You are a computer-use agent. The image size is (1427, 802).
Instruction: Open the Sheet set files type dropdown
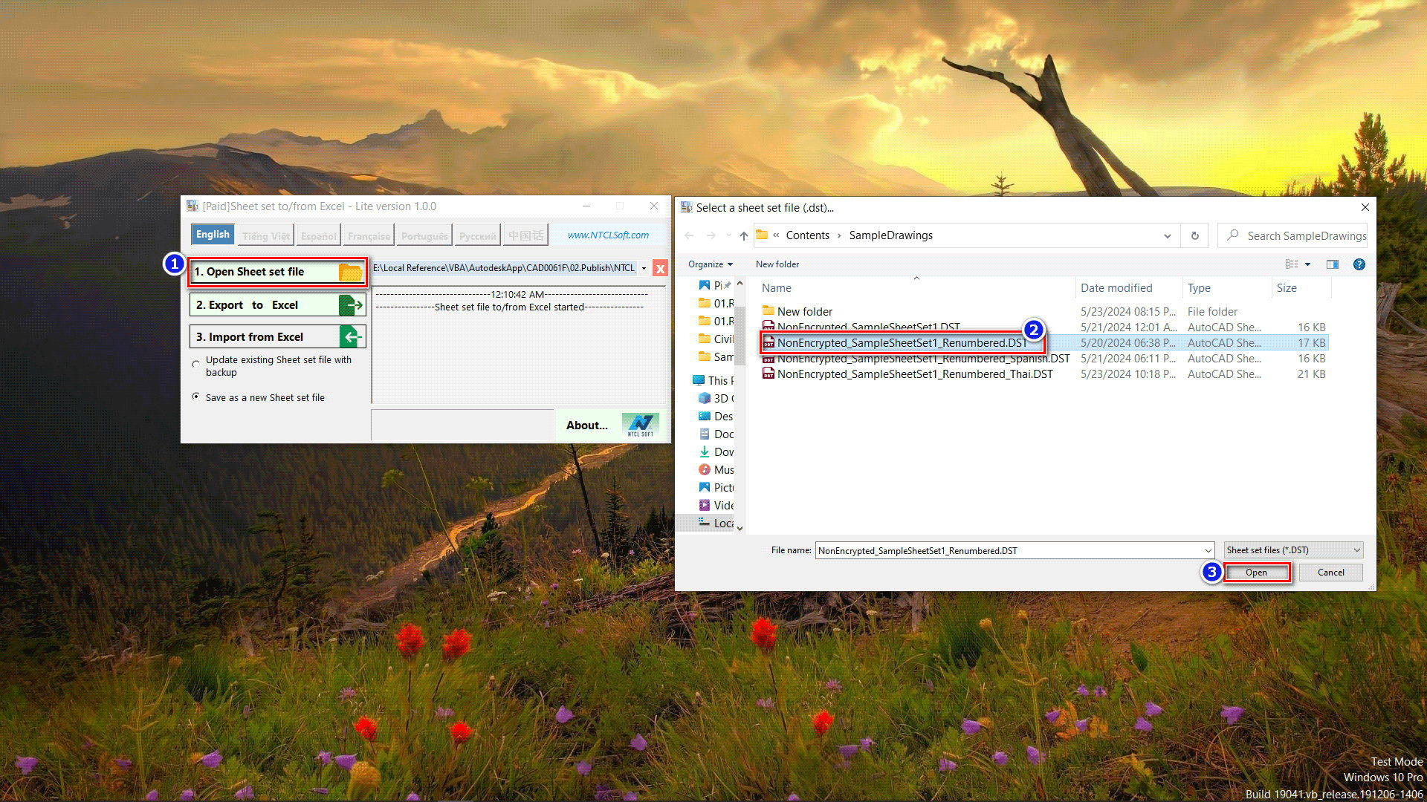tap(1293, 550)
